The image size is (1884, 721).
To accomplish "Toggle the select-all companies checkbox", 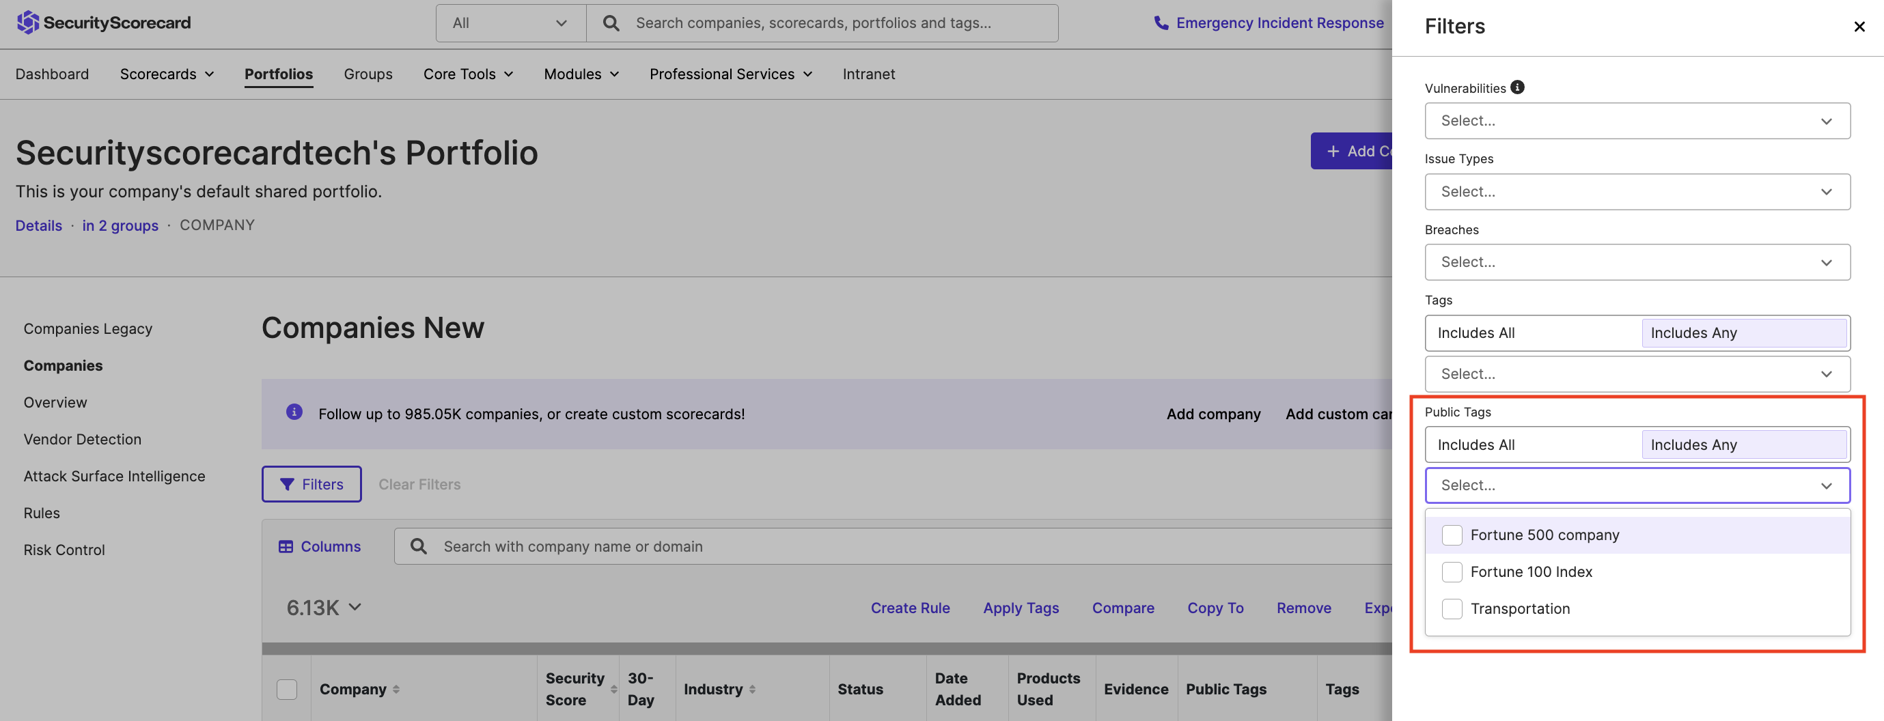I will (287, 689).
